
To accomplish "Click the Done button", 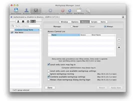I will pos(50,88).
